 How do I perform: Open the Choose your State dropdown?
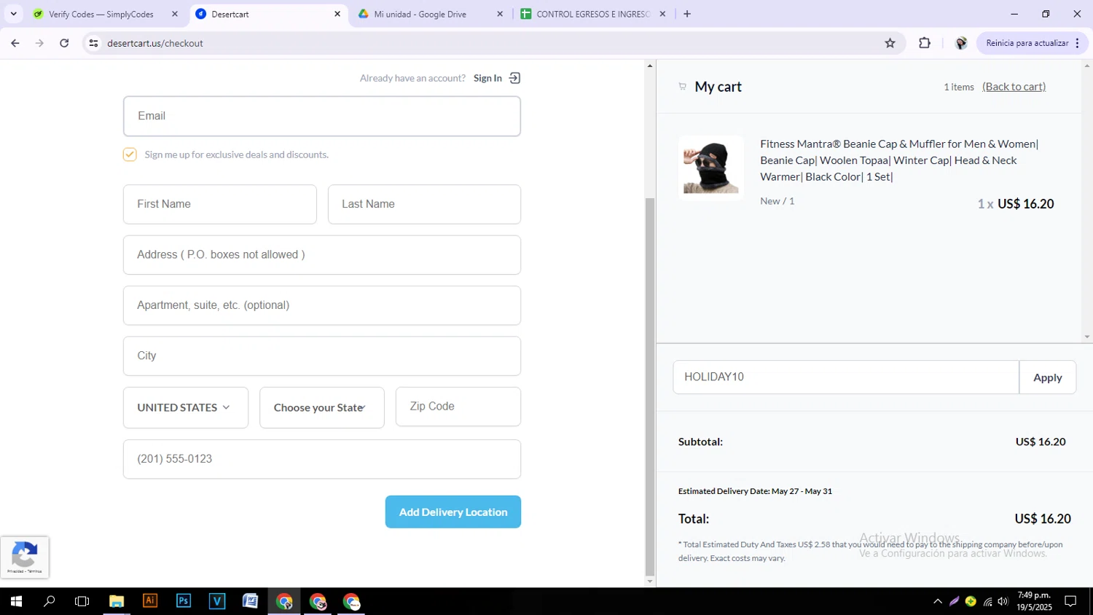point(322,407)
